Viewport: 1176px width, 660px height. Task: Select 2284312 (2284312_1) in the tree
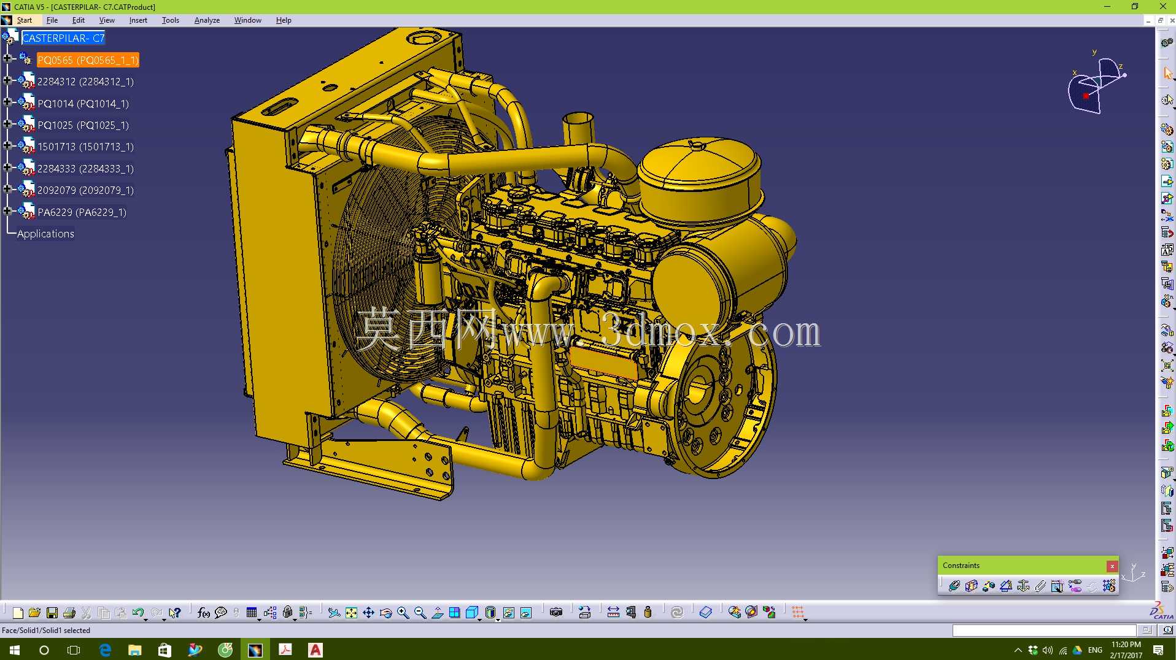coord(85,82)
